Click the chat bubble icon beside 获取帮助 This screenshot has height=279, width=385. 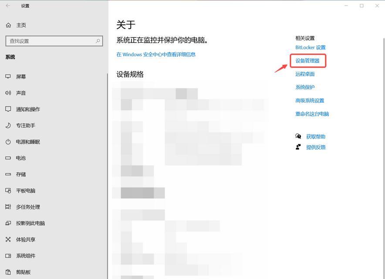298,136
